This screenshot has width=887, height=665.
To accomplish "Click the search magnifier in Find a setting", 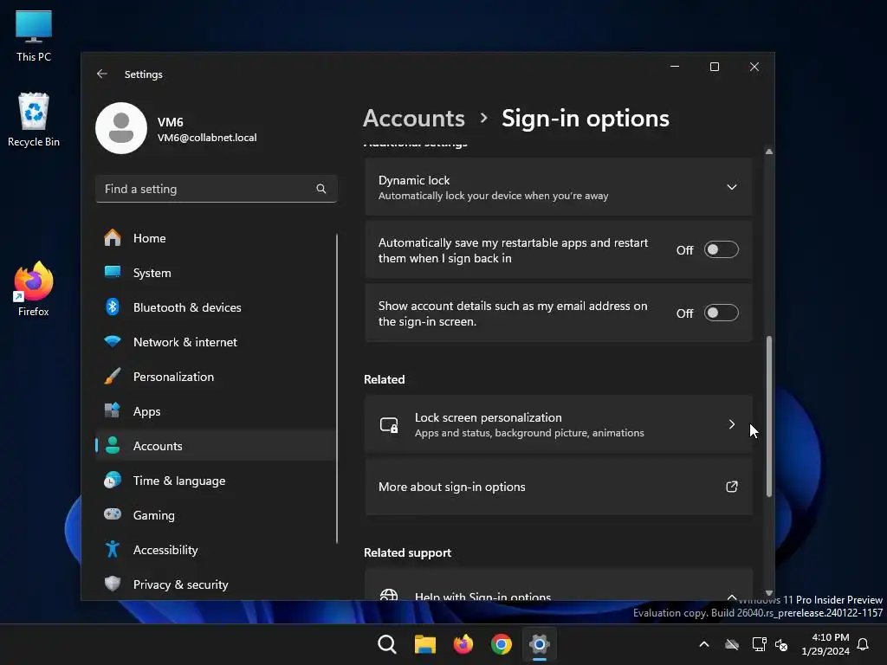I will (x=320, y=189).
